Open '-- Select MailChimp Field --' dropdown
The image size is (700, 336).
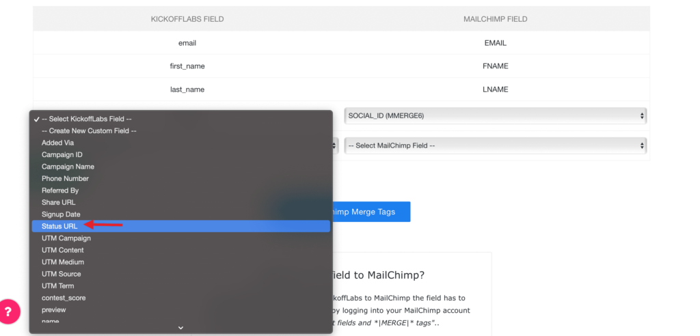click(x=496, y=145)
